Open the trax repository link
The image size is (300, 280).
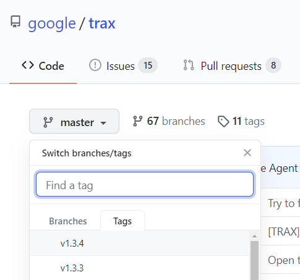click(x=102, y=23)
